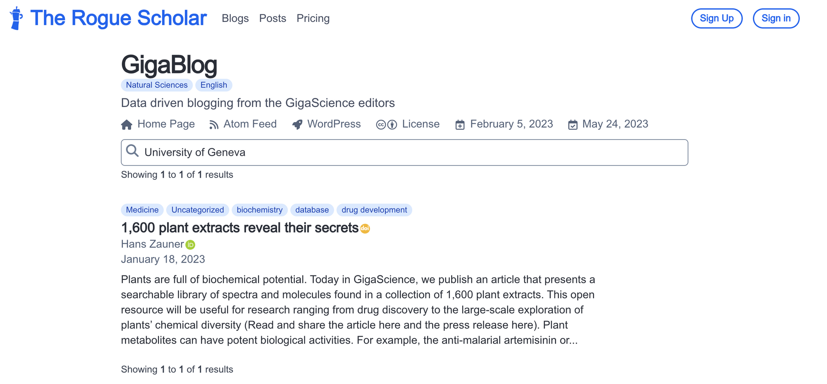Open the post '1,600 plant extracts reveal their secrets'
827x384 pixels.
(239, 228)
